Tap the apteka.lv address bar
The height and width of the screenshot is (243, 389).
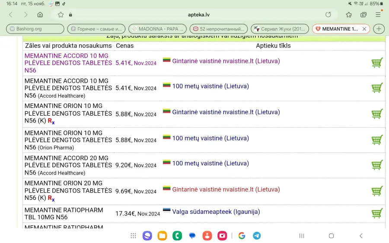pos(198,15)
